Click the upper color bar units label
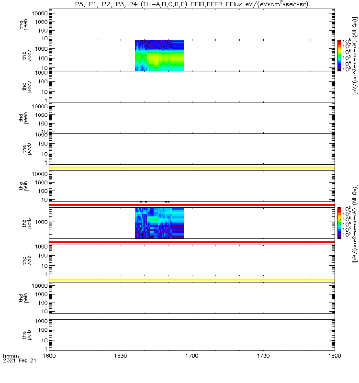The height and width of the screenshot is (383, 359). click(354, 56)
